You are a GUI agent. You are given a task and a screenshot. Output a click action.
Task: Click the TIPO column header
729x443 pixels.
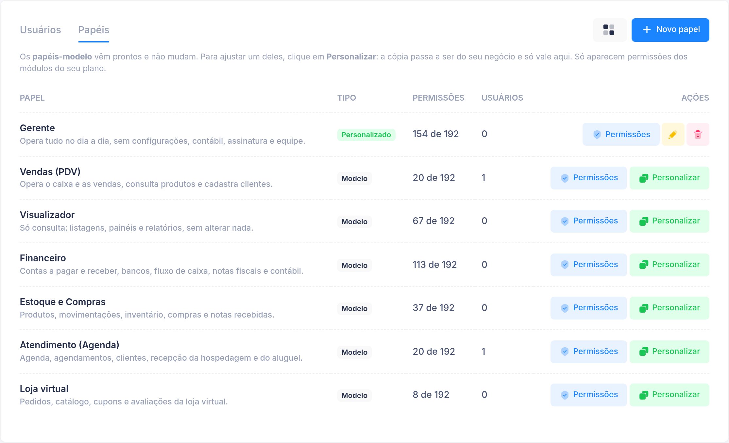(x=347, y=98)
